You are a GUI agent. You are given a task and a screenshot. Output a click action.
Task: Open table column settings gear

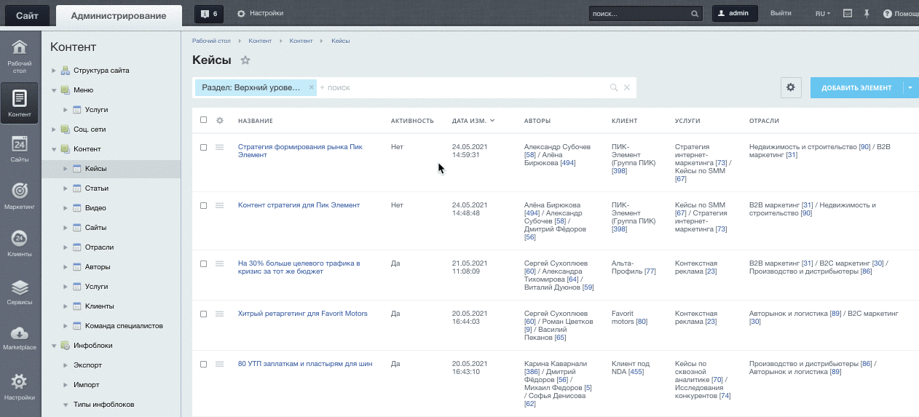220,121
